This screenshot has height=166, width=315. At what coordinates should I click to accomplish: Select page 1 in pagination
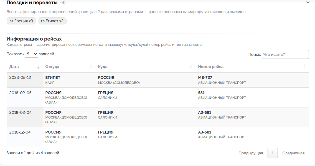click(273, 153)
